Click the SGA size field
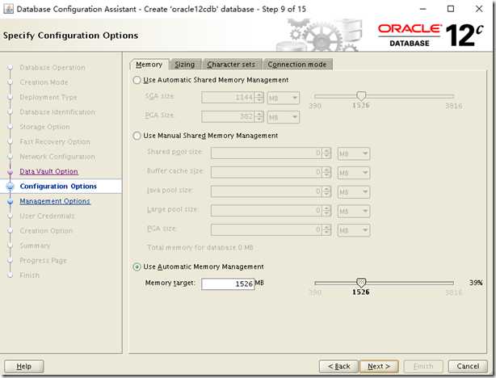 click(x=228, y=98)
